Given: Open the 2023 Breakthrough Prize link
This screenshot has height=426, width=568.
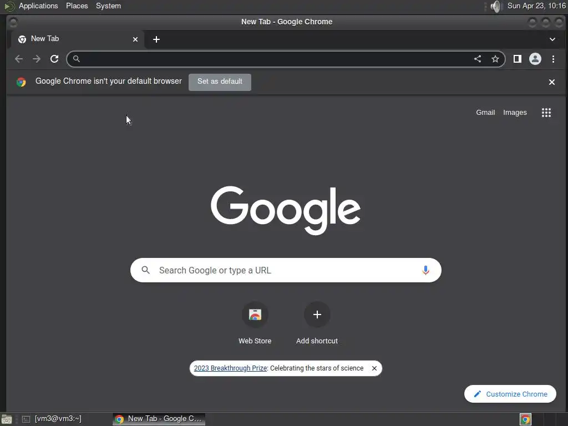Looking at the screenshot, I should (x=230, y=368).
